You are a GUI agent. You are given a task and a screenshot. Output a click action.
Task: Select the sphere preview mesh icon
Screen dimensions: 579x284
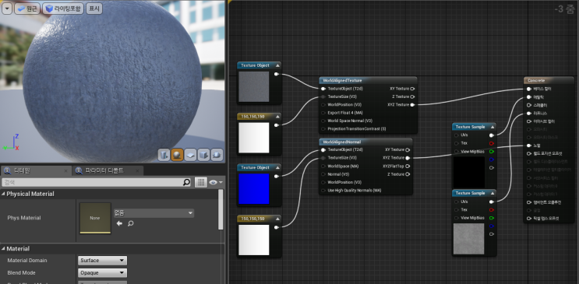177,155
